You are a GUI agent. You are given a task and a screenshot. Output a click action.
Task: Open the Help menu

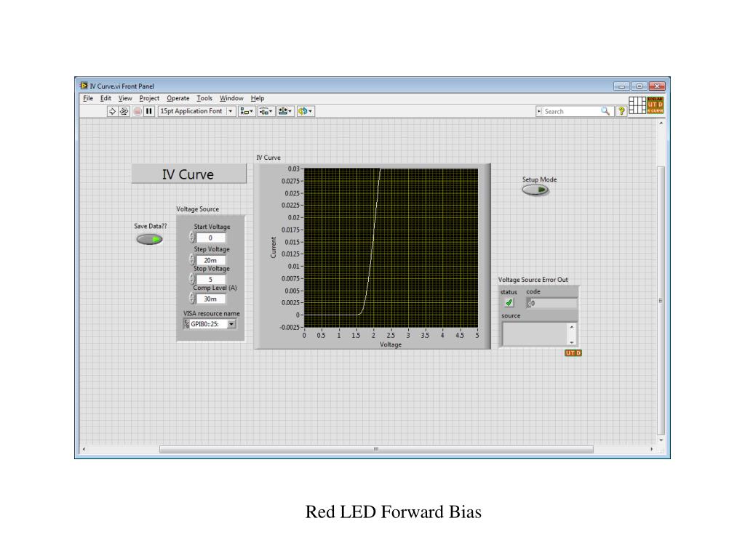pyautogui.click(x=258, y=98)
